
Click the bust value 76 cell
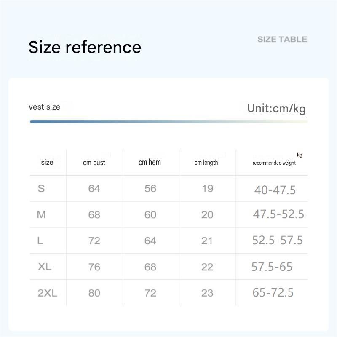[x=94, y=267]
